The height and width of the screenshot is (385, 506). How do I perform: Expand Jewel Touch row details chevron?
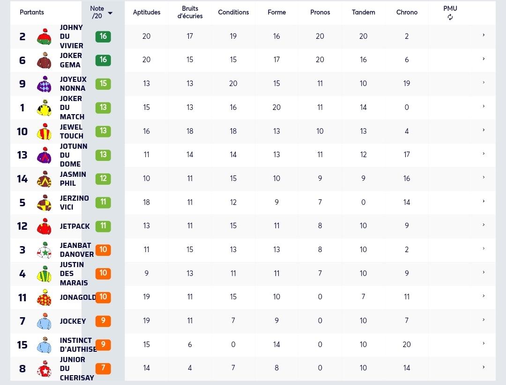(484, 130)
